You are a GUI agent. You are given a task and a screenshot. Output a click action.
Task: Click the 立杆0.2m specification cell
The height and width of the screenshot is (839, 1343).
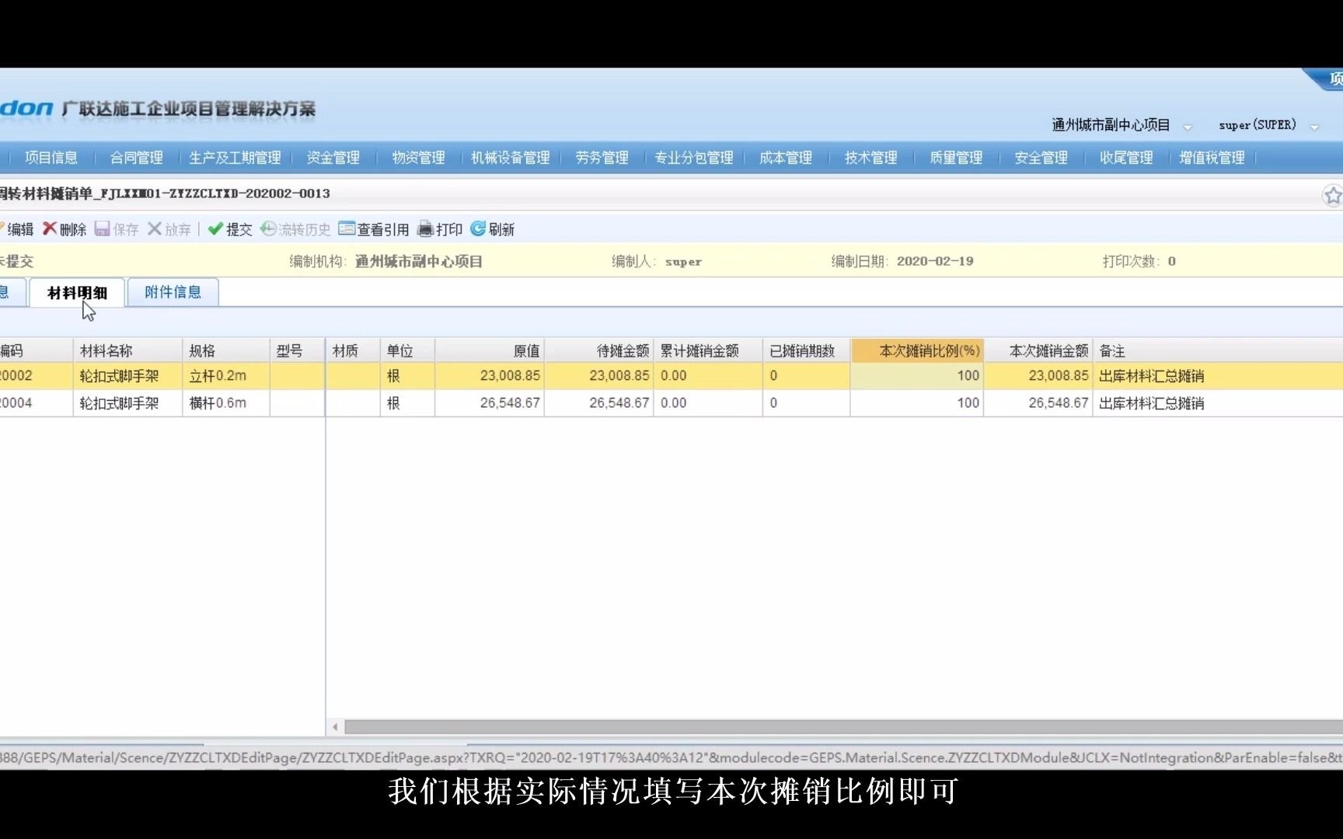(226, 376)
